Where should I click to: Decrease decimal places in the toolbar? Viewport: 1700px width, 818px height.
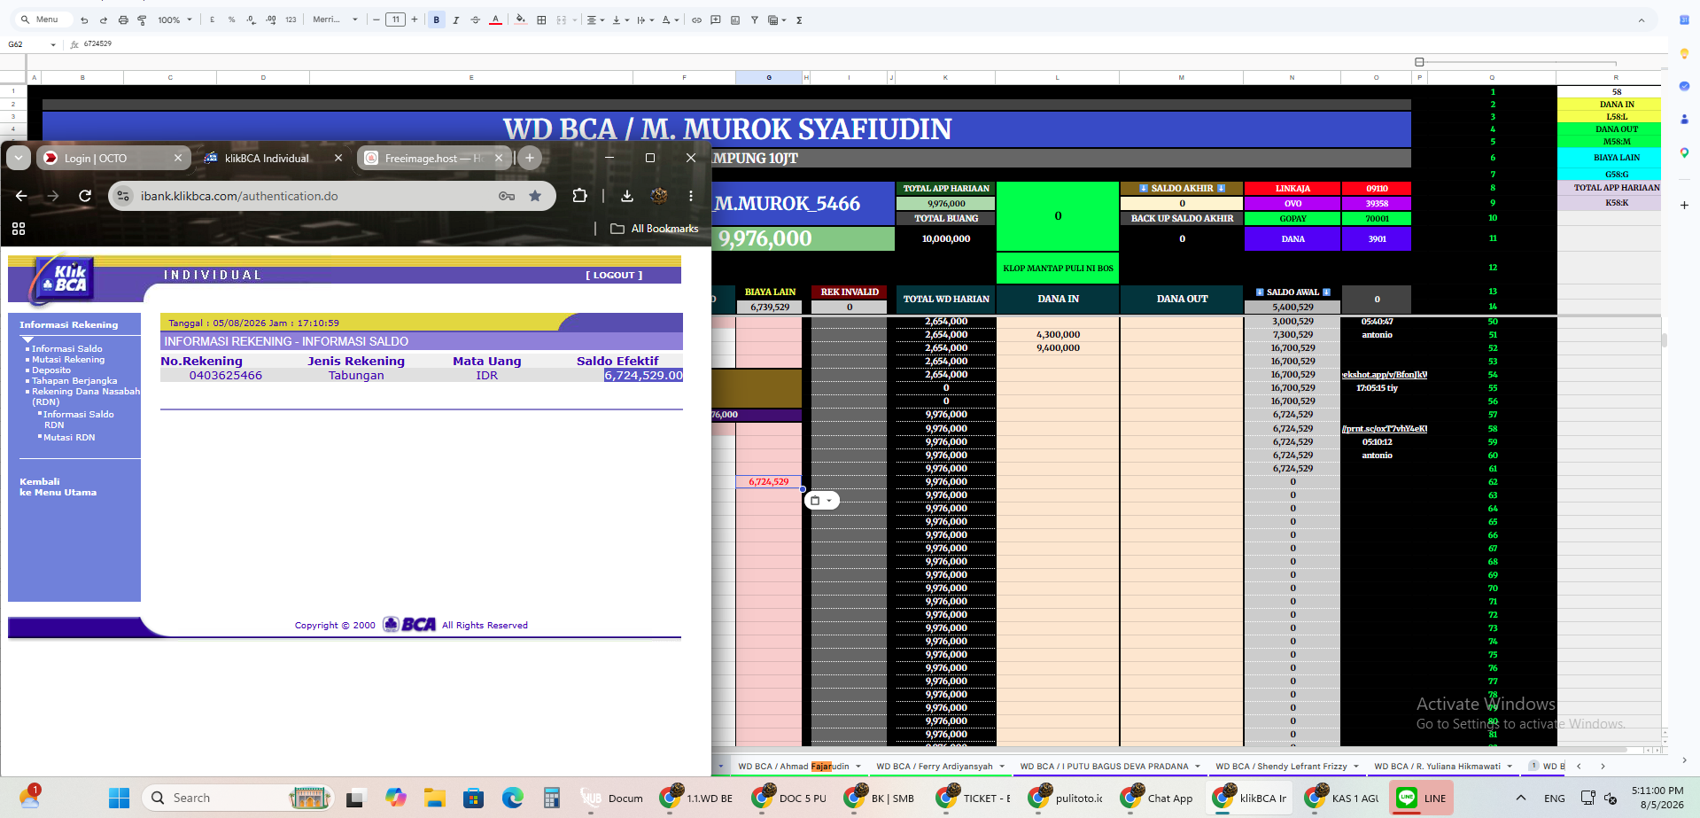(252, 19)
